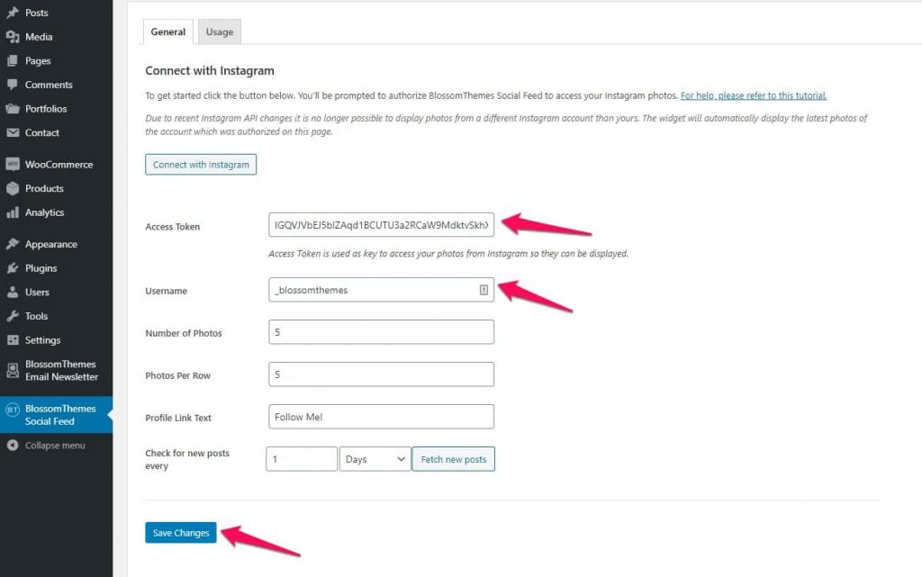The image size is (922, 577).
Task: Click the BlossomThemes Email Newsletter icon
Action: (11, 369)
